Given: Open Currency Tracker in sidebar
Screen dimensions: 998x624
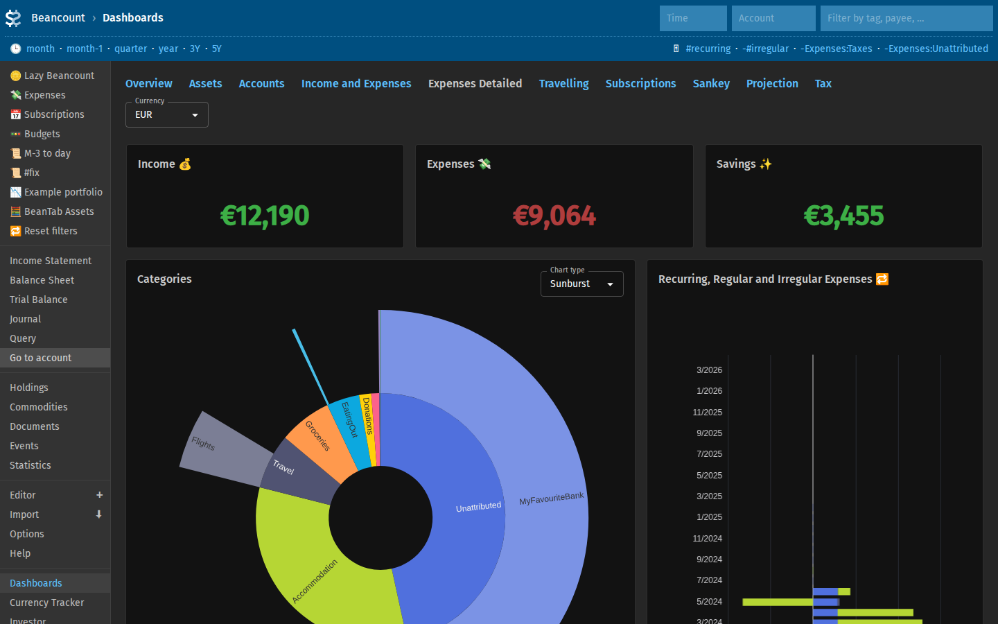Looking at the screenshot, I should click(x=55, y=603).
